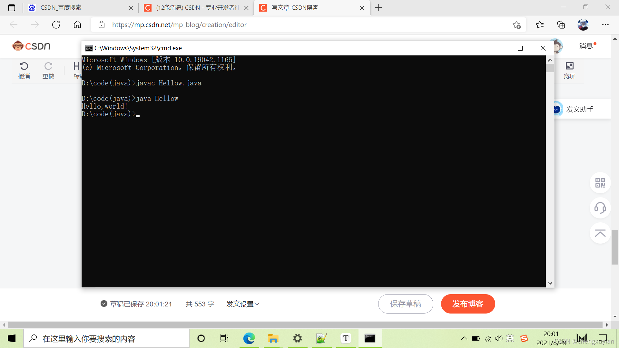Image resolution: width=619 pixels, height=348 pixels.
Task: Toggle the favorites star in the address bar
Action: click(517, 24)
